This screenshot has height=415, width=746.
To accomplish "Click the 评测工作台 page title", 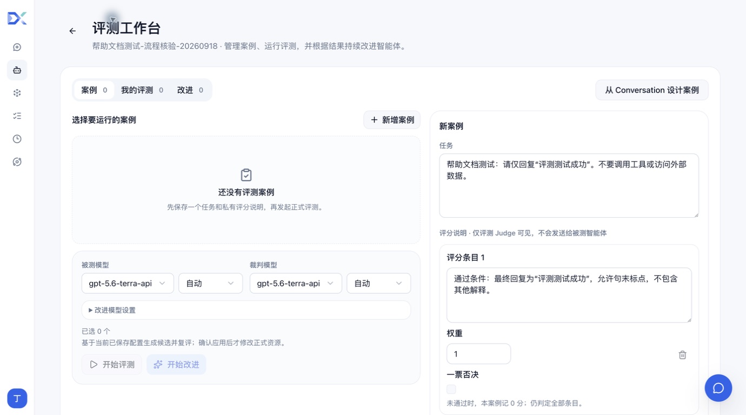I will click(126, 28).
